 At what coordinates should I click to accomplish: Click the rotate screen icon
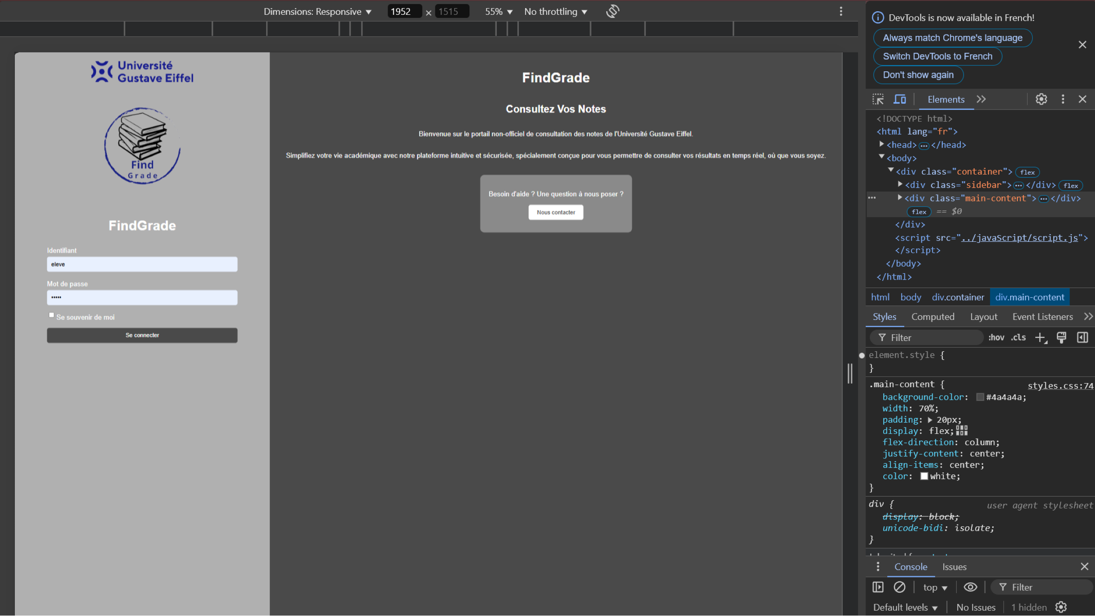click(613, 11)
